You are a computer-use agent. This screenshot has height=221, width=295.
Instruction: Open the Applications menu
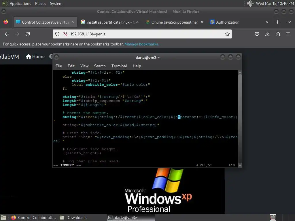click(x=20, y=3)
